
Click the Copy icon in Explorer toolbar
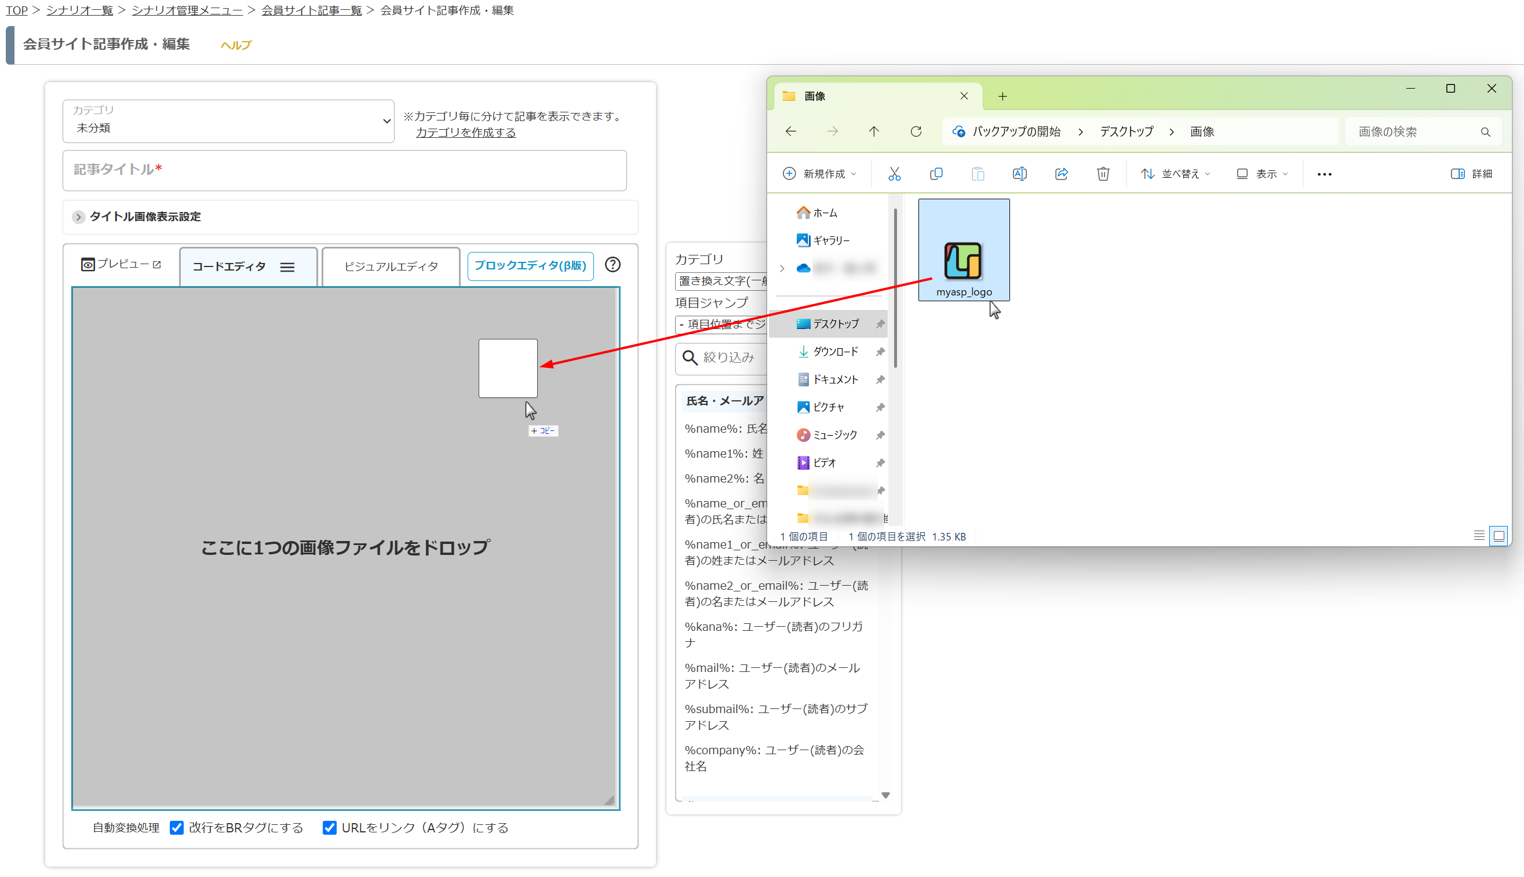(x=935, y=174)
